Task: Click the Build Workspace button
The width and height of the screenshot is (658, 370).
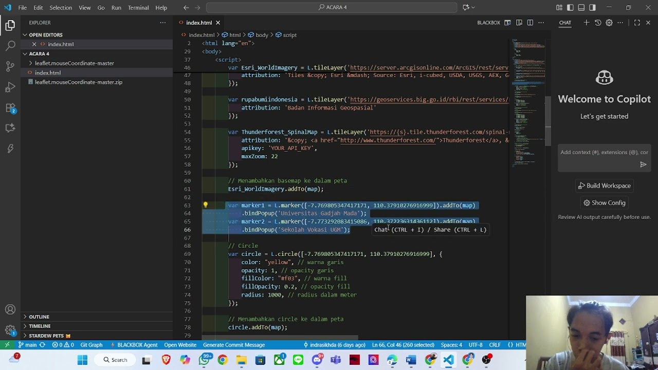Action: click(x=604, y=186)
